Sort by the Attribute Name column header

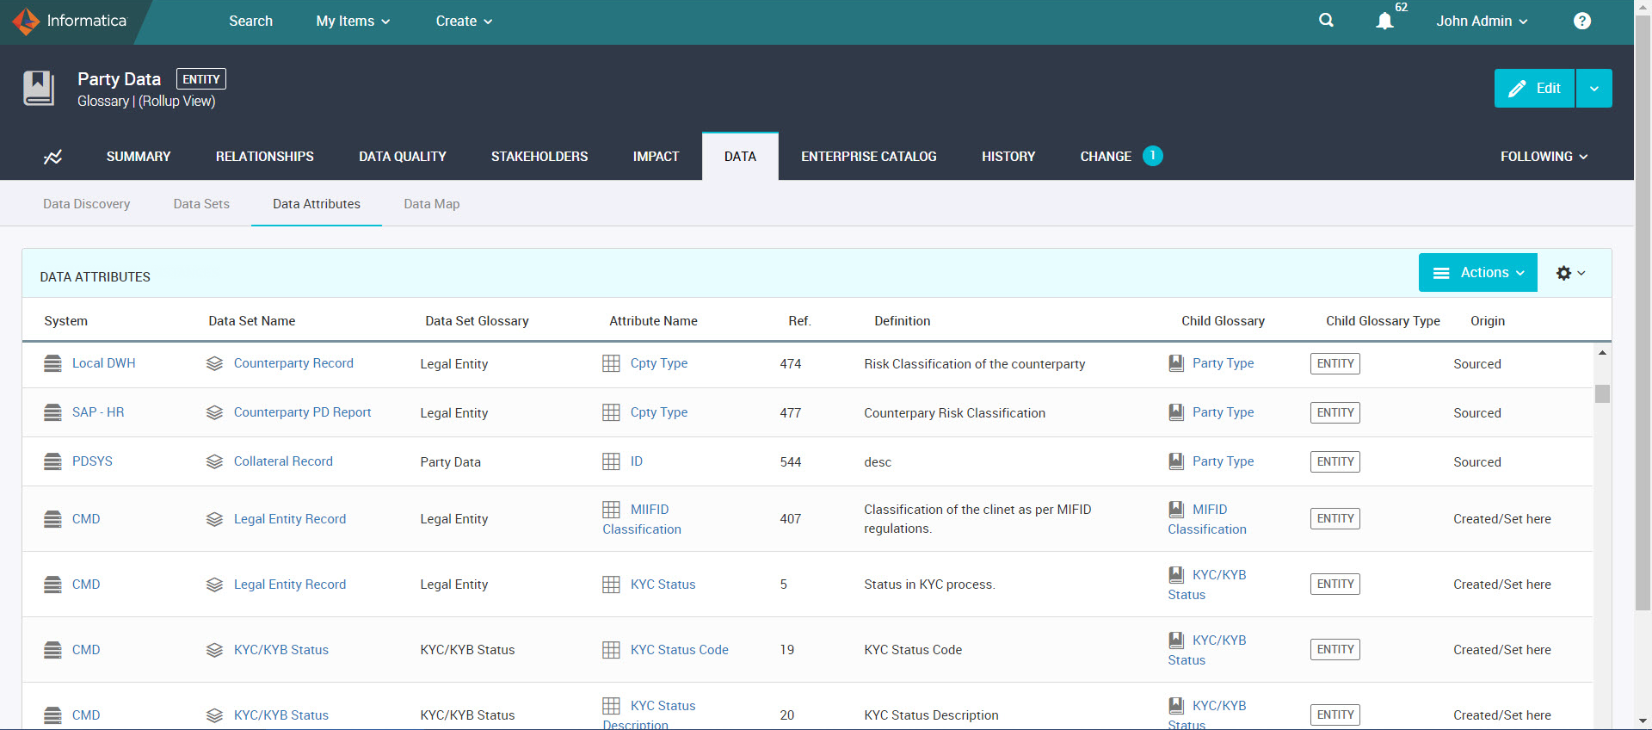pyautogui.click(x=653, y=321)
